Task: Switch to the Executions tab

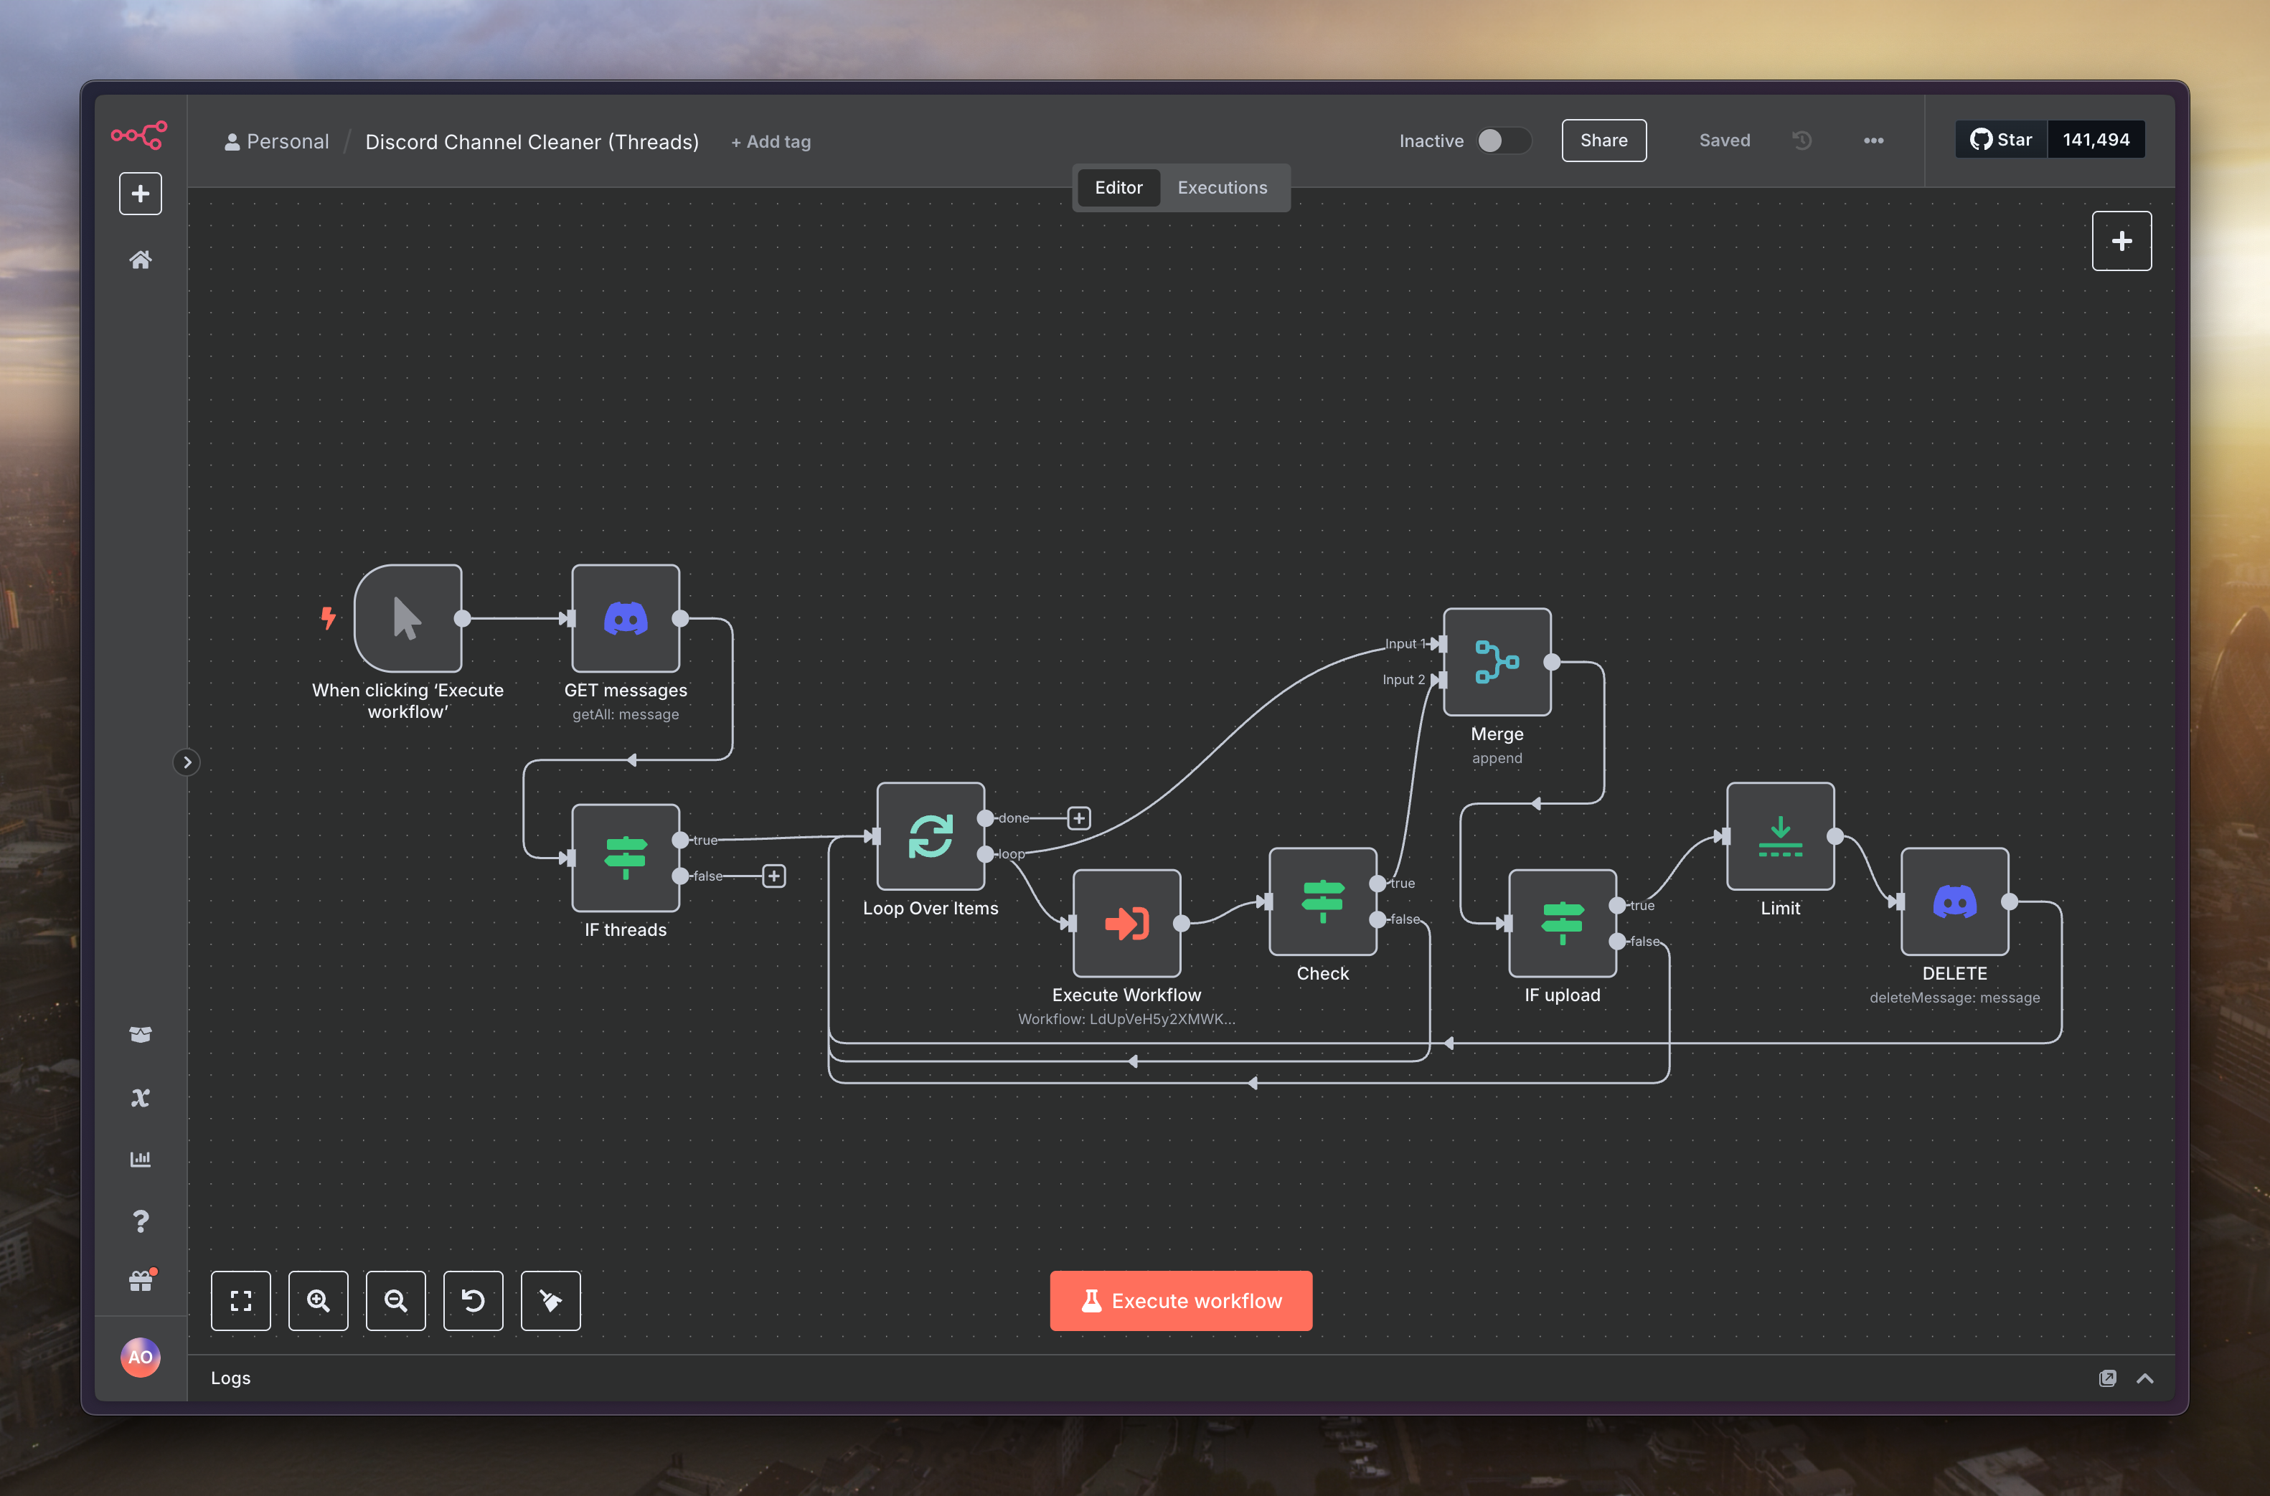Action: (1221, 188)
